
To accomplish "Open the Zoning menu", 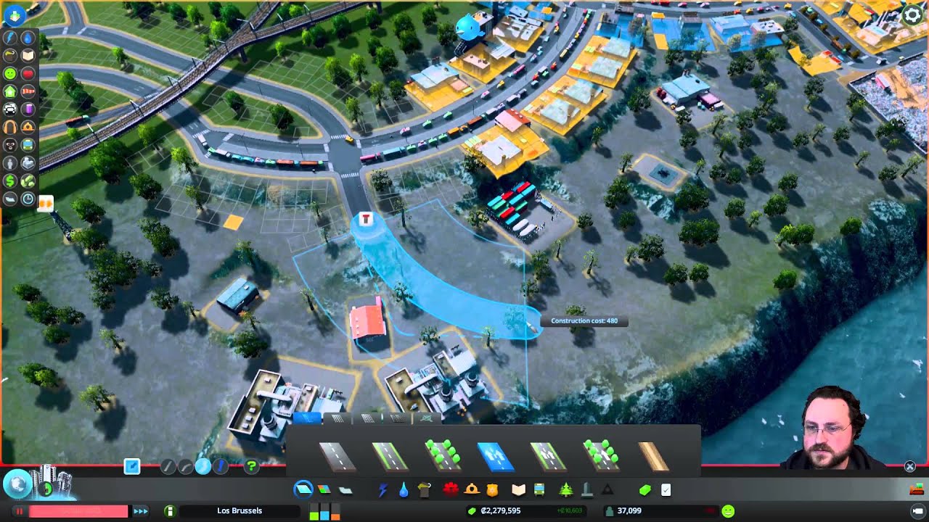I will [x=324, y=490].
